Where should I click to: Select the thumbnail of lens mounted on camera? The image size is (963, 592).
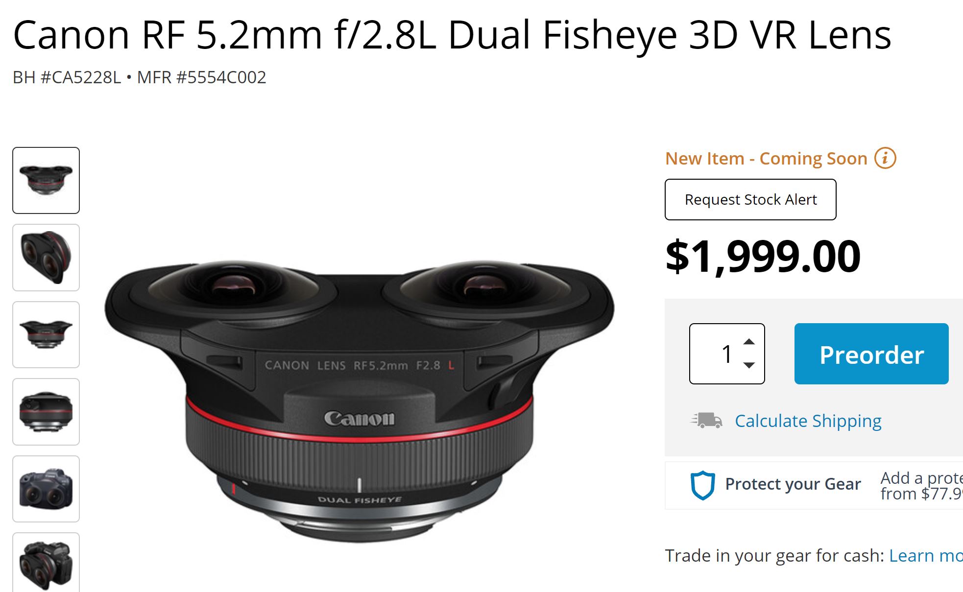click(x=46, y=489)
